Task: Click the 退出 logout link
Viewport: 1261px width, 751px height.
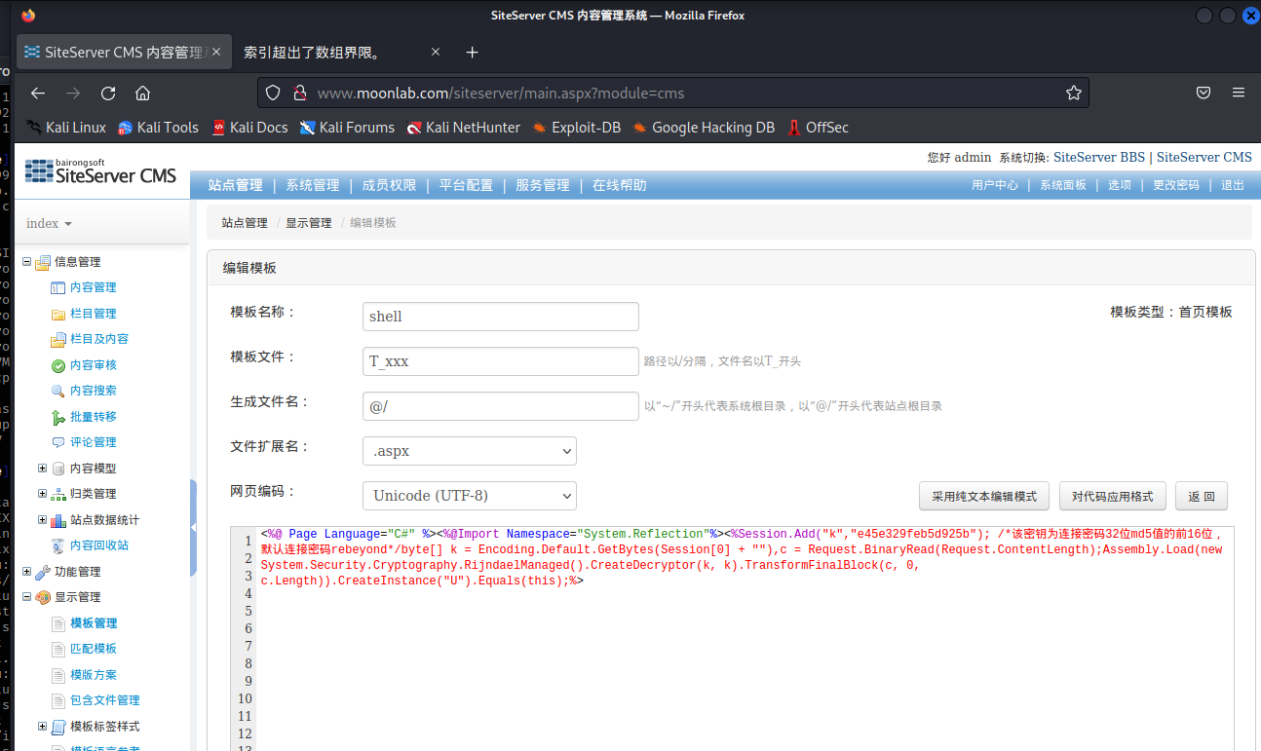Action: [1233, 185]
